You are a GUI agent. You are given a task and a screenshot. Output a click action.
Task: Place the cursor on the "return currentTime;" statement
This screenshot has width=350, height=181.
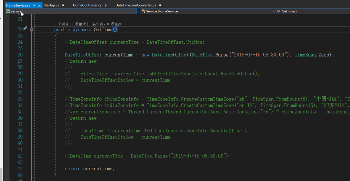89,169
